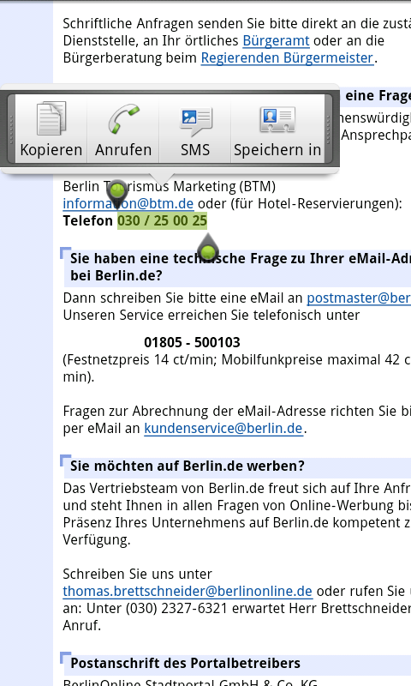Tap the eMail-Adresse technical question heading
This screenshot has height=686, width=411.
click(241, 267)
